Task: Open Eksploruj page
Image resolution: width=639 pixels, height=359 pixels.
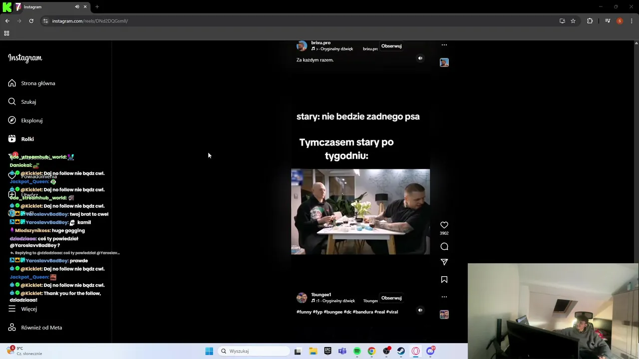Action: tap(25, 120)
